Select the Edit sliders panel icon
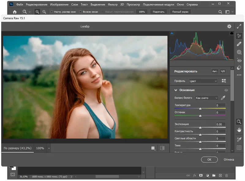The height and width of the screenshot is (181, 245). [x=239, y=36]
